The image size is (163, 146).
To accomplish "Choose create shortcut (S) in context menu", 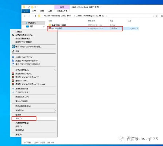I will (22, 123).
